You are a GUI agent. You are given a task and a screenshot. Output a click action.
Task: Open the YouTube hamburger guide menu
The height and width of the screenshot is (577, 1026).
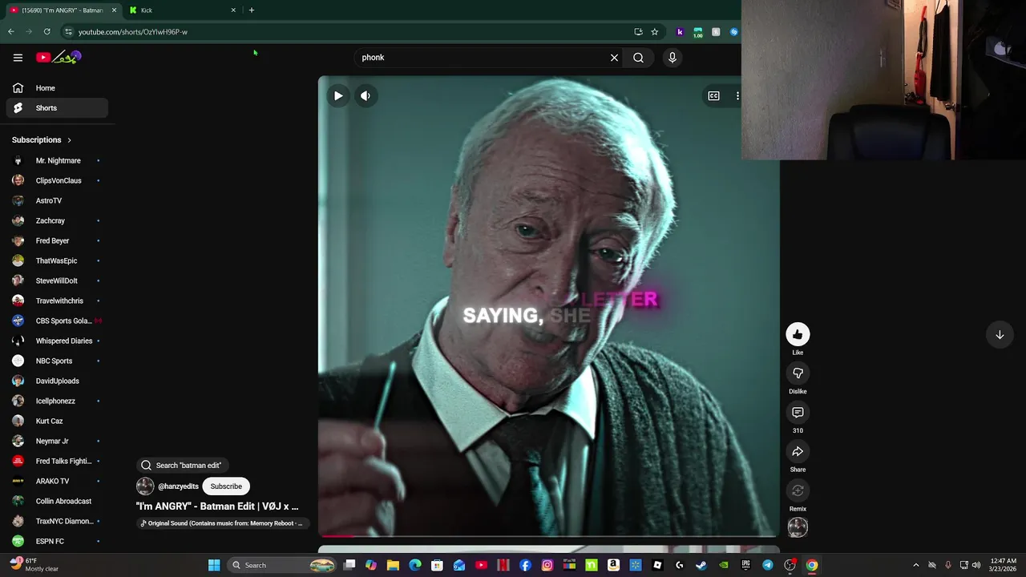pyautogui.click(x=18, y=57)
